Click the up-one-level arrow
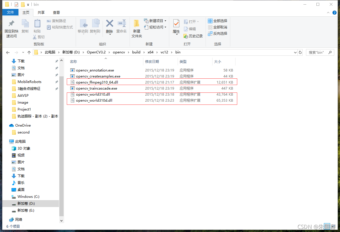This screenshot has width=340, height=232. pos(29,52)
